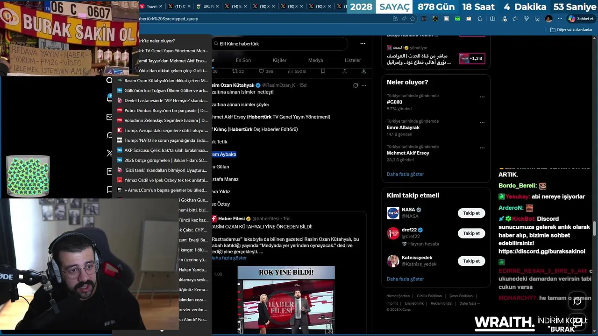Click the read aloud icon in address bar

(x=404, y=19)
